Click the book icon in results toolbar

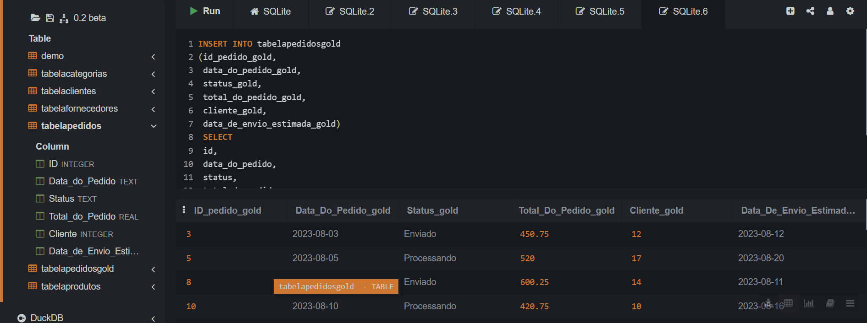[x=830, y=303]
